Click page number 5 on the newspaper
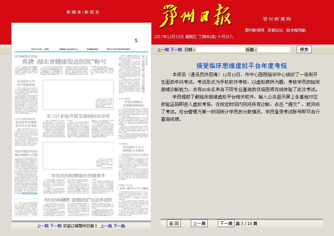 136,40
